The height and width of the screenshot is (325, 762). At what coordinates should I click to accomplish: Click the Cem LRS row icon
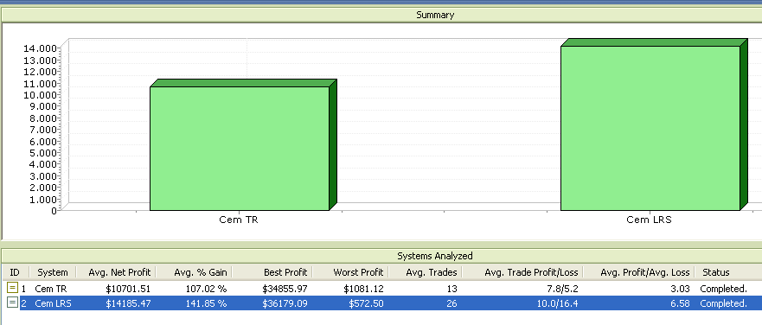click(12, 303)
